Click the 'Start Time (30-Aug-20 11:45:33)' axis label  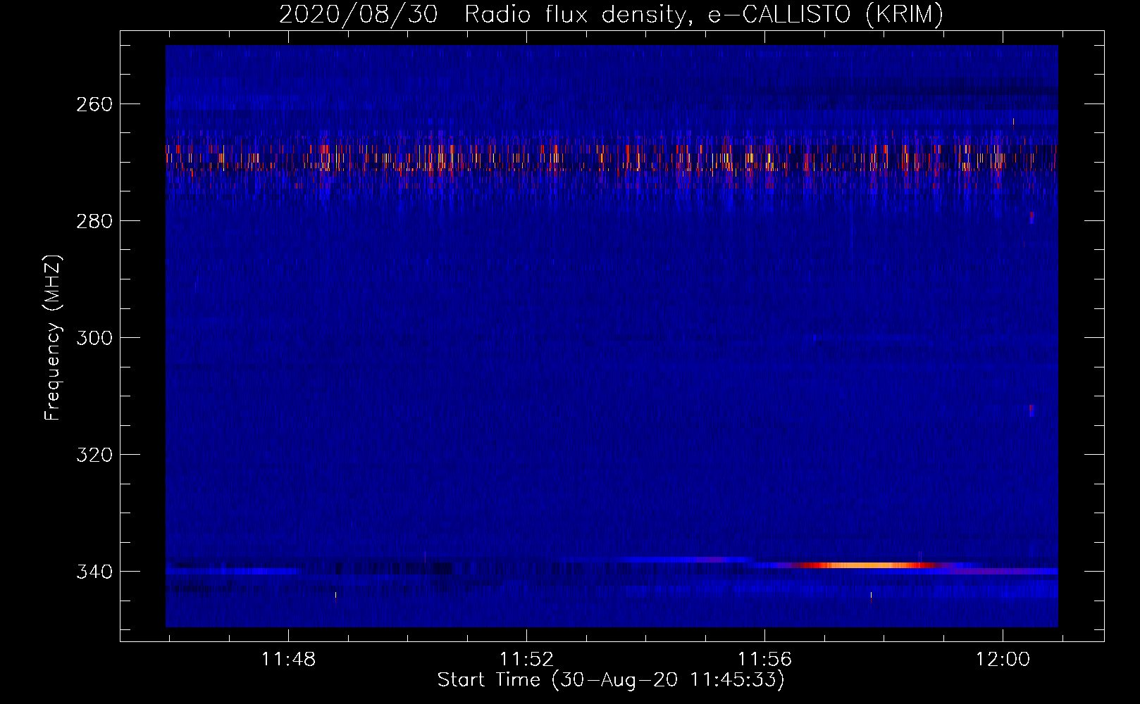611,680
